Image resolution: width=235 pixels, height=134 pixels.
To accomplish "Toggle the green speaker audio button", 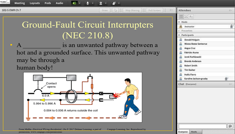I will (x=74, y=3).
